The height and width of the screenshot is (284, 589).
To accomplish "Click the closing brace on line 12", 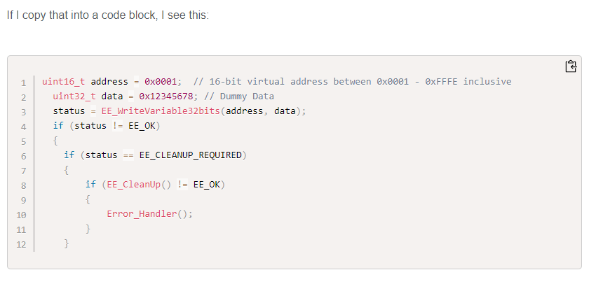I will [x=67, y=244].
